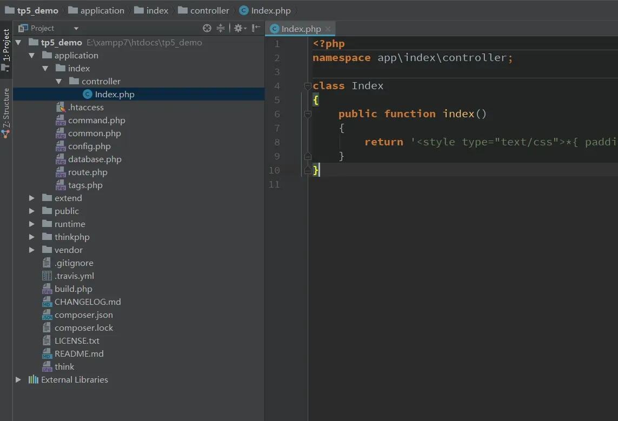Open the Project panel settings gear
618x421 pixels.
point(238,28)
